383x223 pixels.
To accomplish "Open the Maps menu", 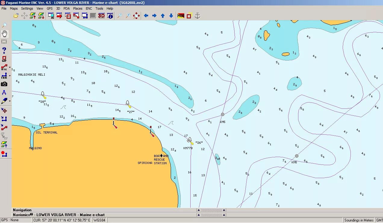I will 14,8.
